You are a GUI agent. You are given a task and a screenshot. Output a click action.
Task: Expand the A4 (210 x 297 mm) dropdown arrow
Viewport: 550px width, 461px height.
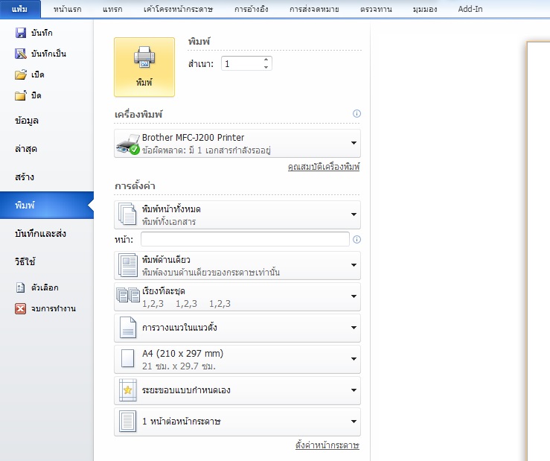354,359
